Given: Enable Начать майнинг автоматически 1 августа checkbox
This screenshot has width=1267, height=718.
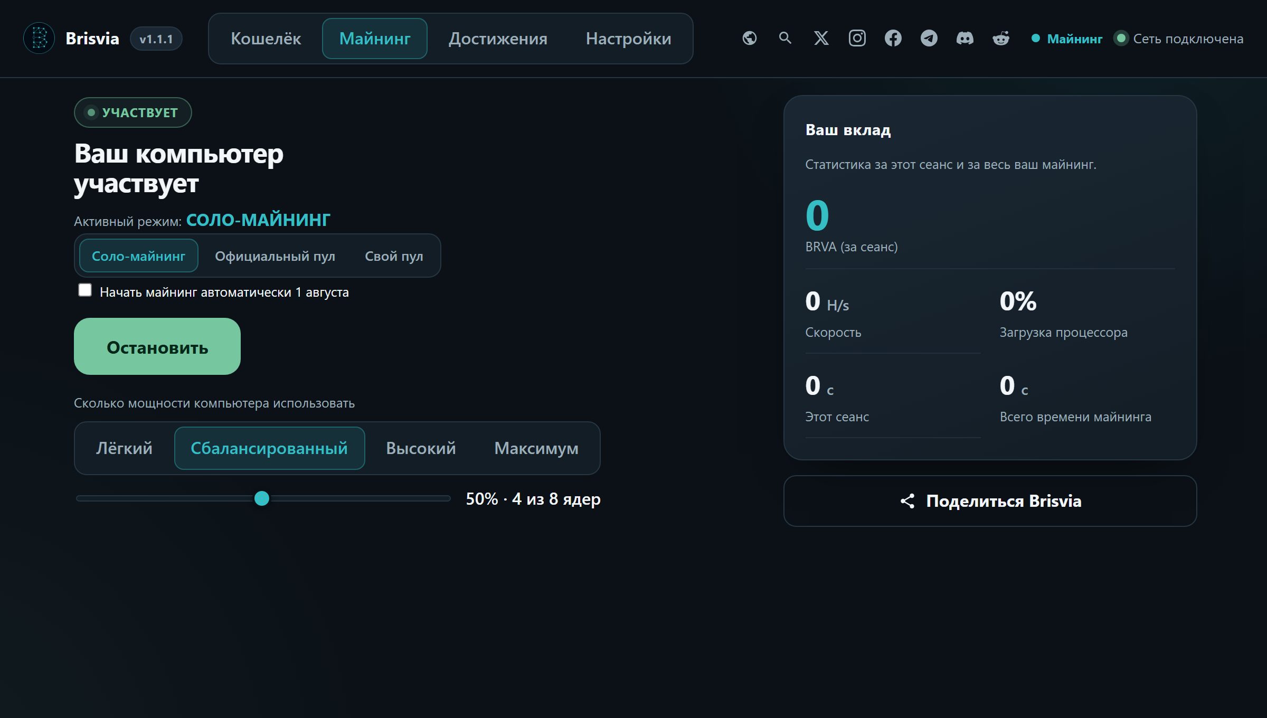Looking at the screenshot, I should [84, 290].
